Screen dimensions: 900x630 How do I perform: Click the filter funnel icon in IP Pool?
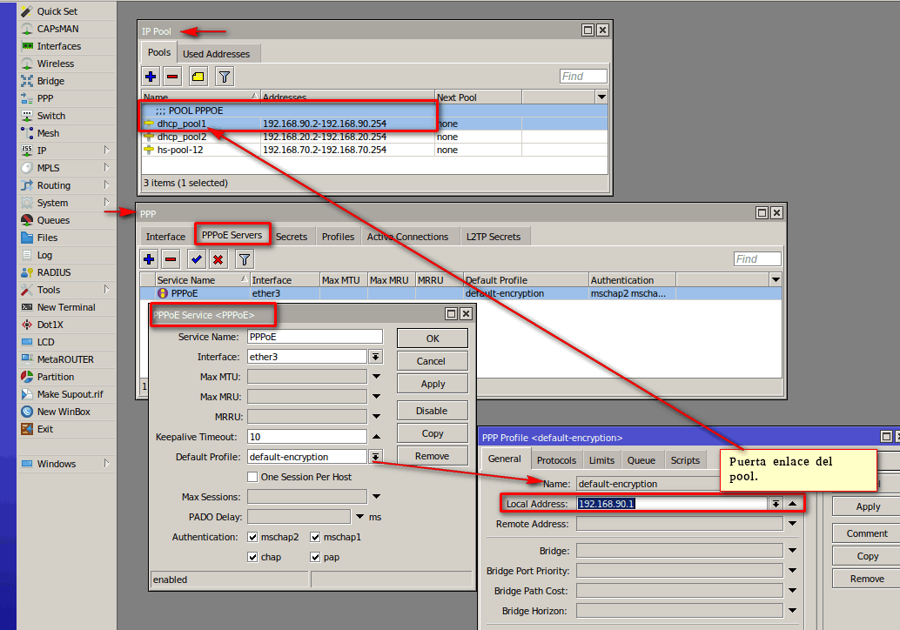point(224,77)
